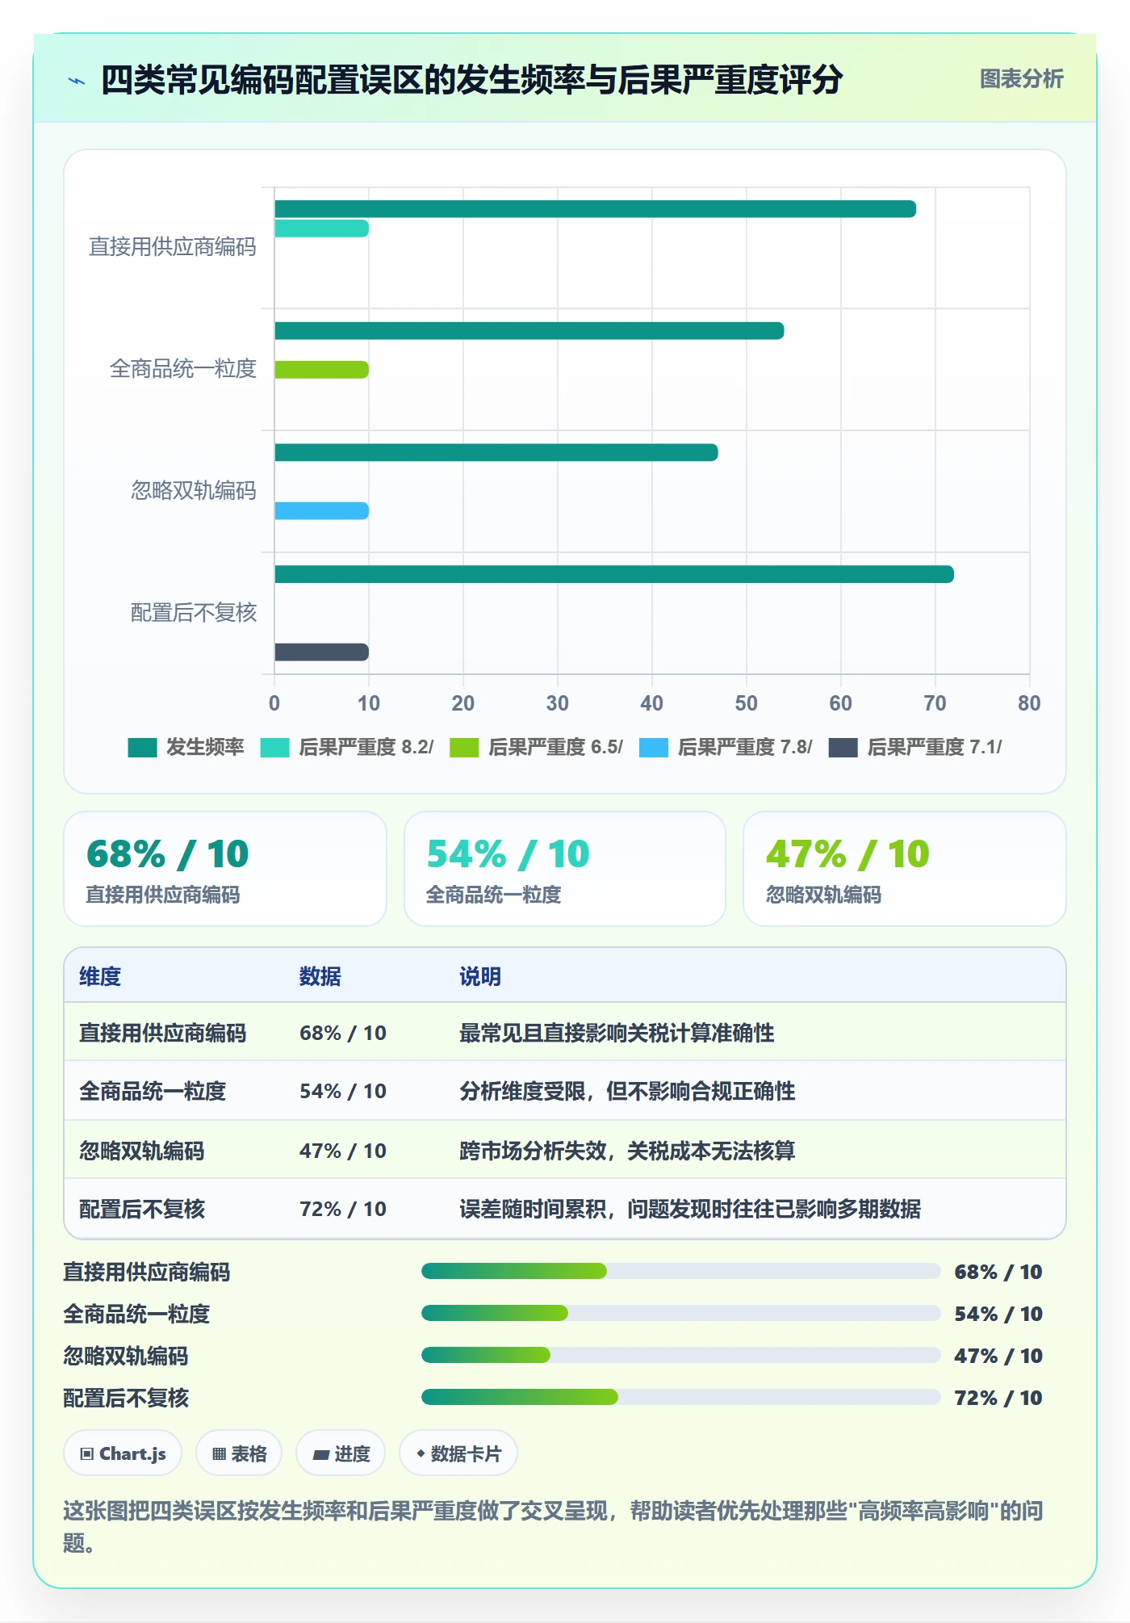Click the 数据 column header

320,977
